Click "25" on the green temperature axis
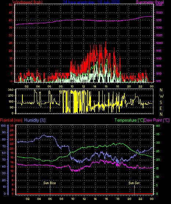Image resolution: width=171 pixels, height=204 pixels. pyautogui.click(x=158, y=151)
